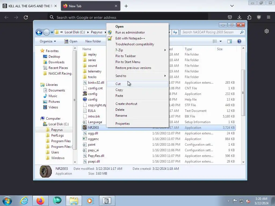Open a new Firefox tab with plus
Screen dimensions: 275x206
126,6
